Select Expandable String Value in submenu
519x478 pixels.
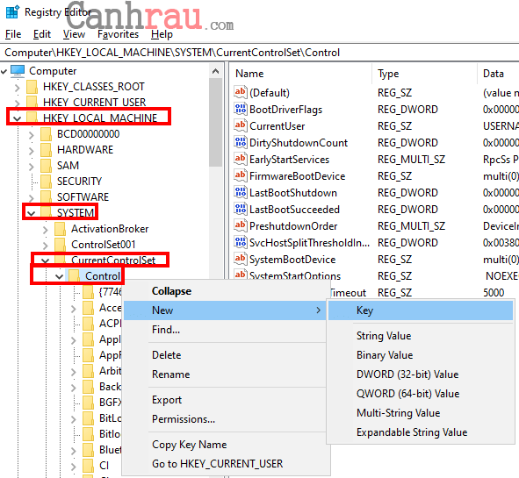click(x=421, y=432)
